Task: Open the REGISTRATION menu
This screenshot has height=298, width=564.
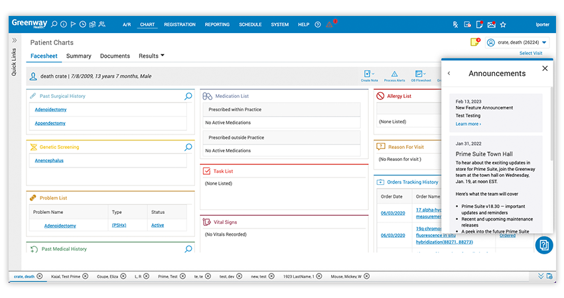Action: [x=179, y=25]
